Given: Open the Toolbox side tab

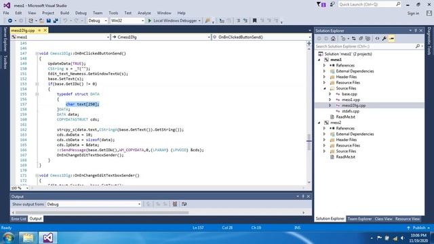Looking at the screenshot, I should [x=5, y=62].
